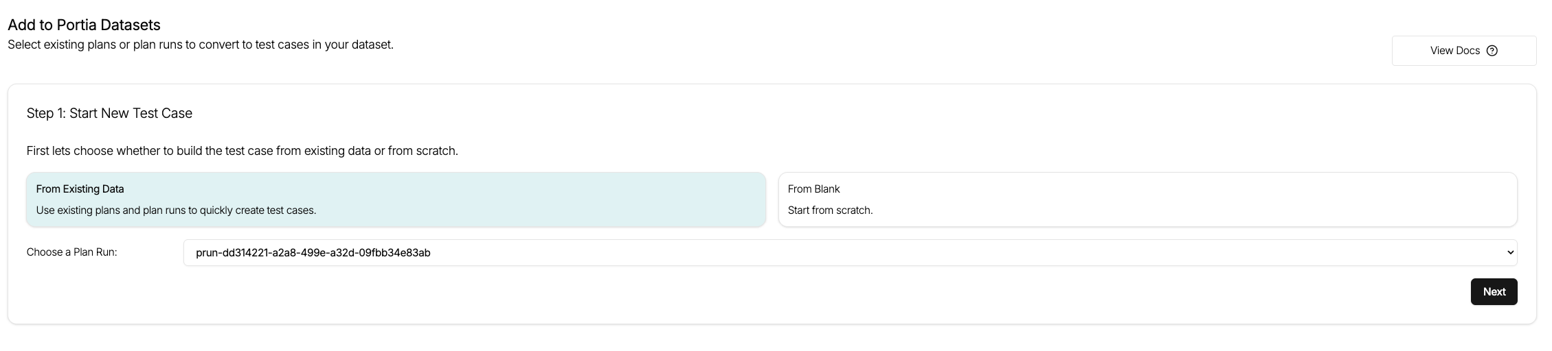Click the 'Choose a Plan Run:' label
The width and height of the screenshot is (1552, 351).
click(x=72, y=252)
